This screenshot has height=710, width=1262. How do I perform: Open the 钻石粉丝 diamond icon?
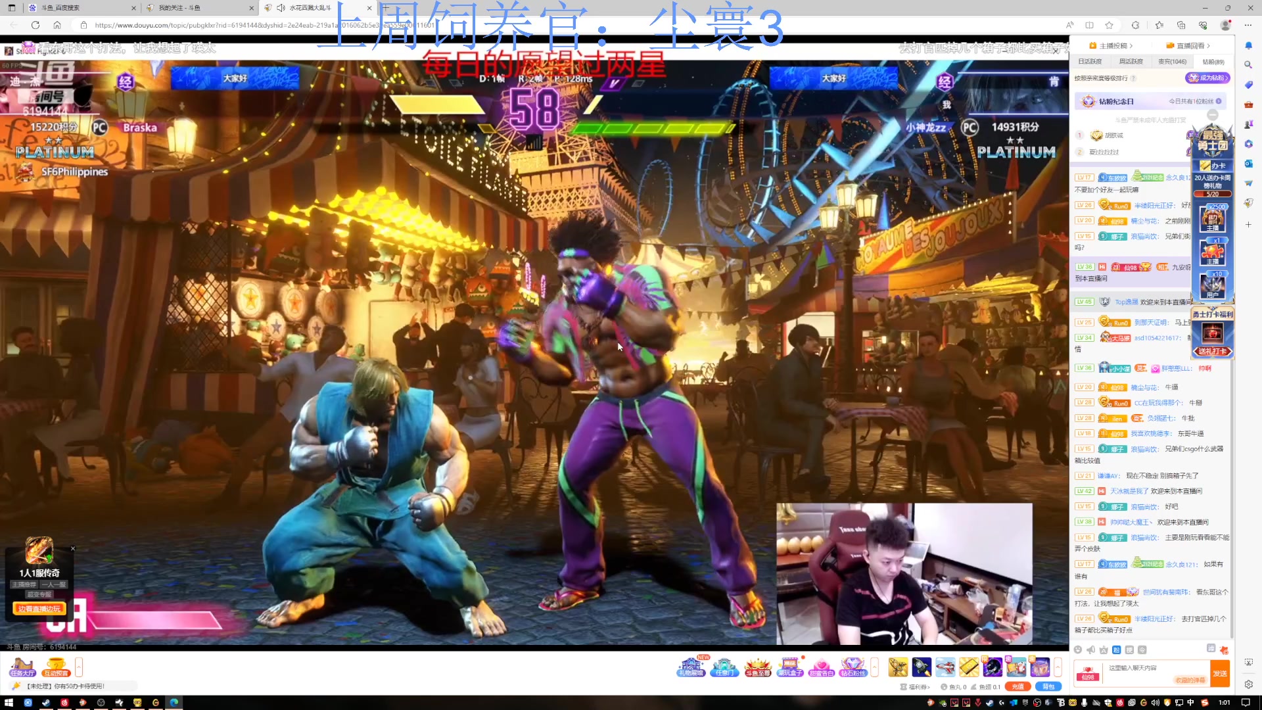[x=853, y=667]
